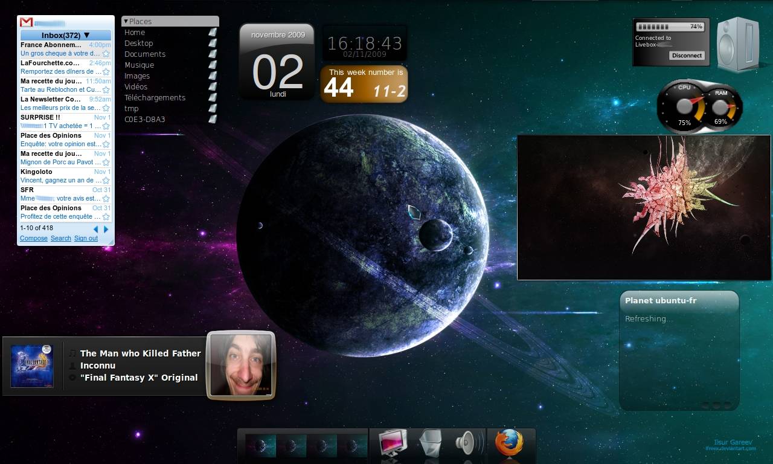Screen dimensions: 773x464
Task: Star the Mignon de Porc email
Action: coord(106,163)
